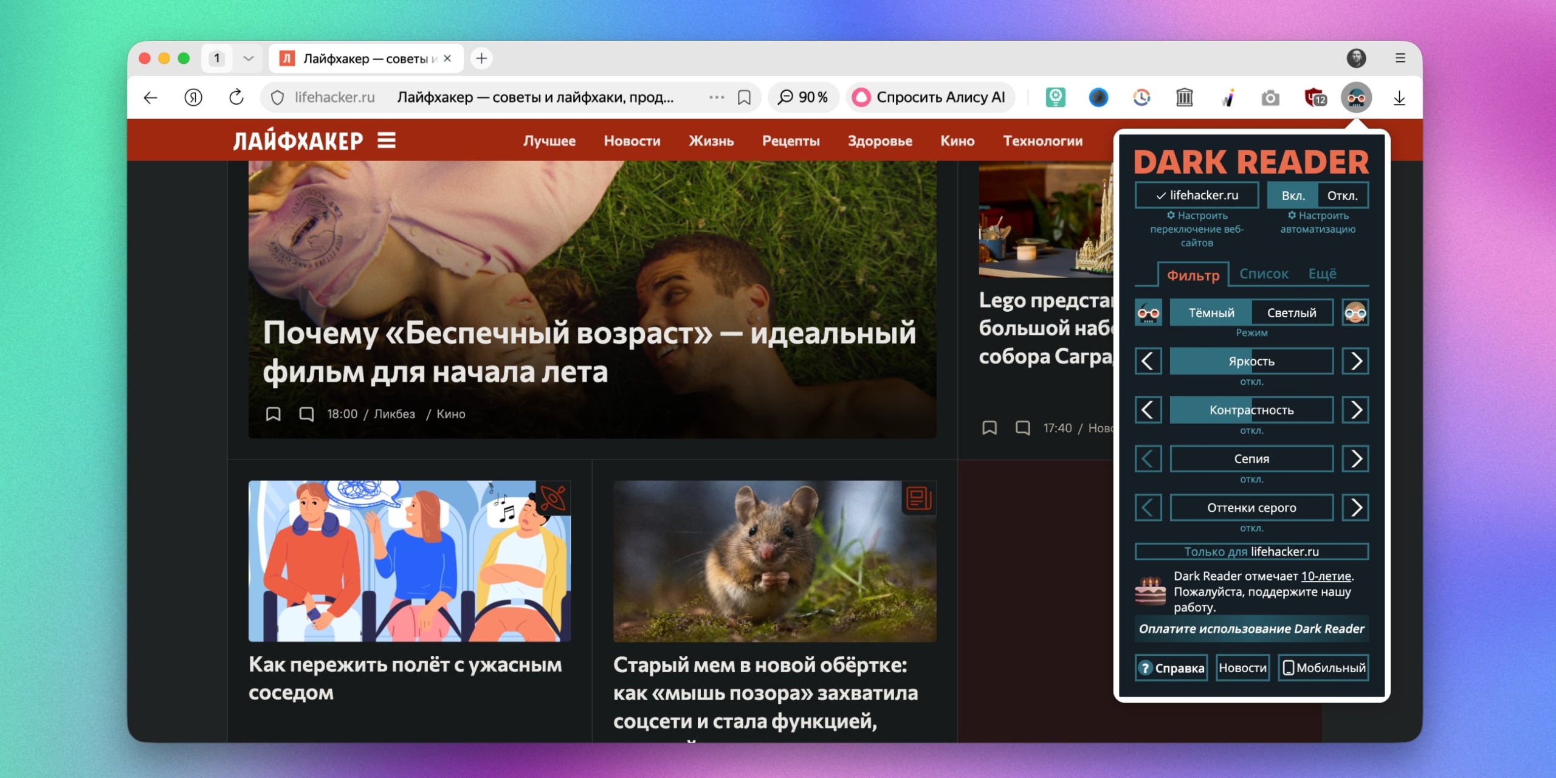The width and height of the screenshot is (1556, 778).
Task: Increase Оттенки серого with right arrow
Action: click(x=1355, y=508)
